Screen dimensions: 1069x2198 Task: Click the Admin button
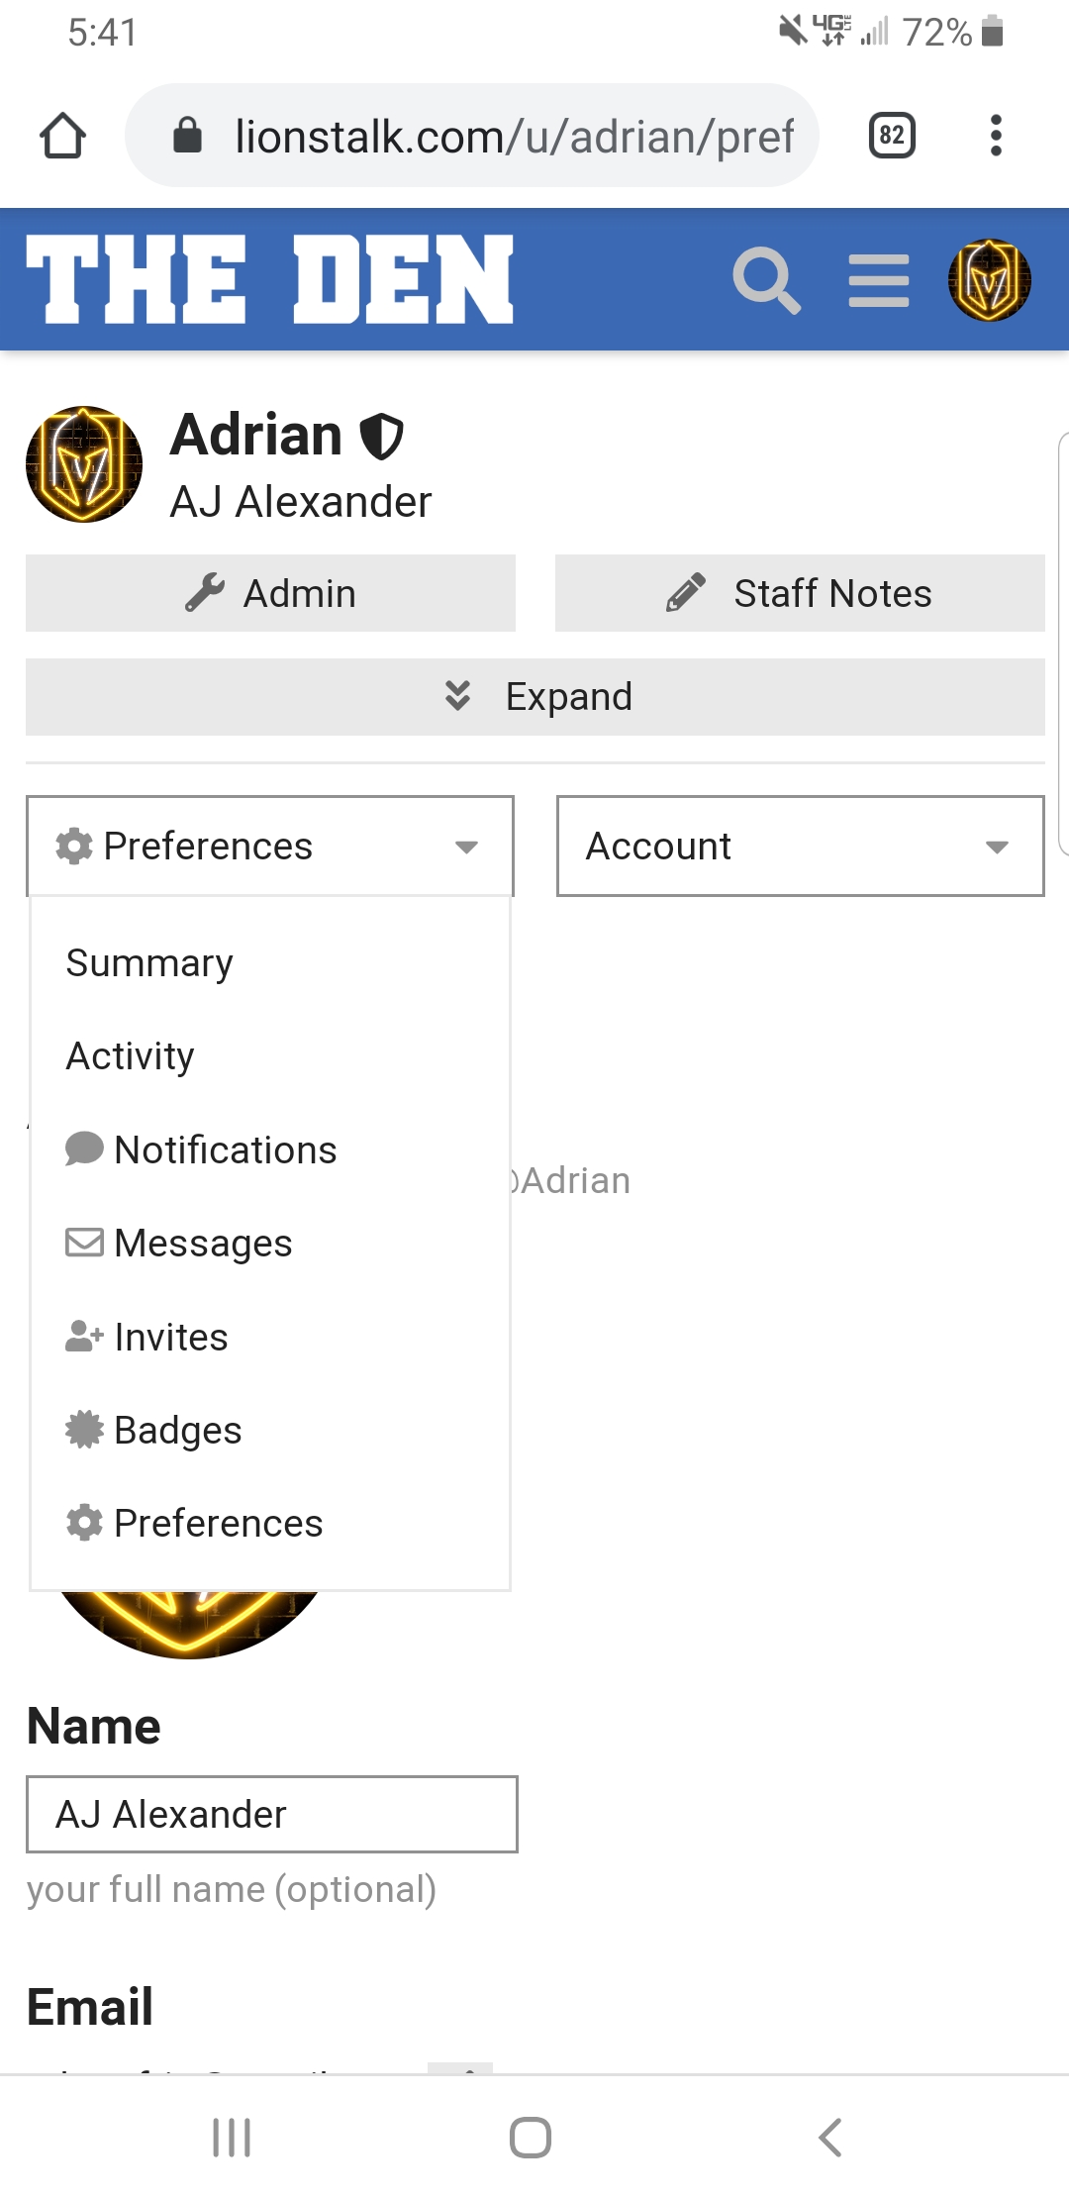(x=270, y=594)
